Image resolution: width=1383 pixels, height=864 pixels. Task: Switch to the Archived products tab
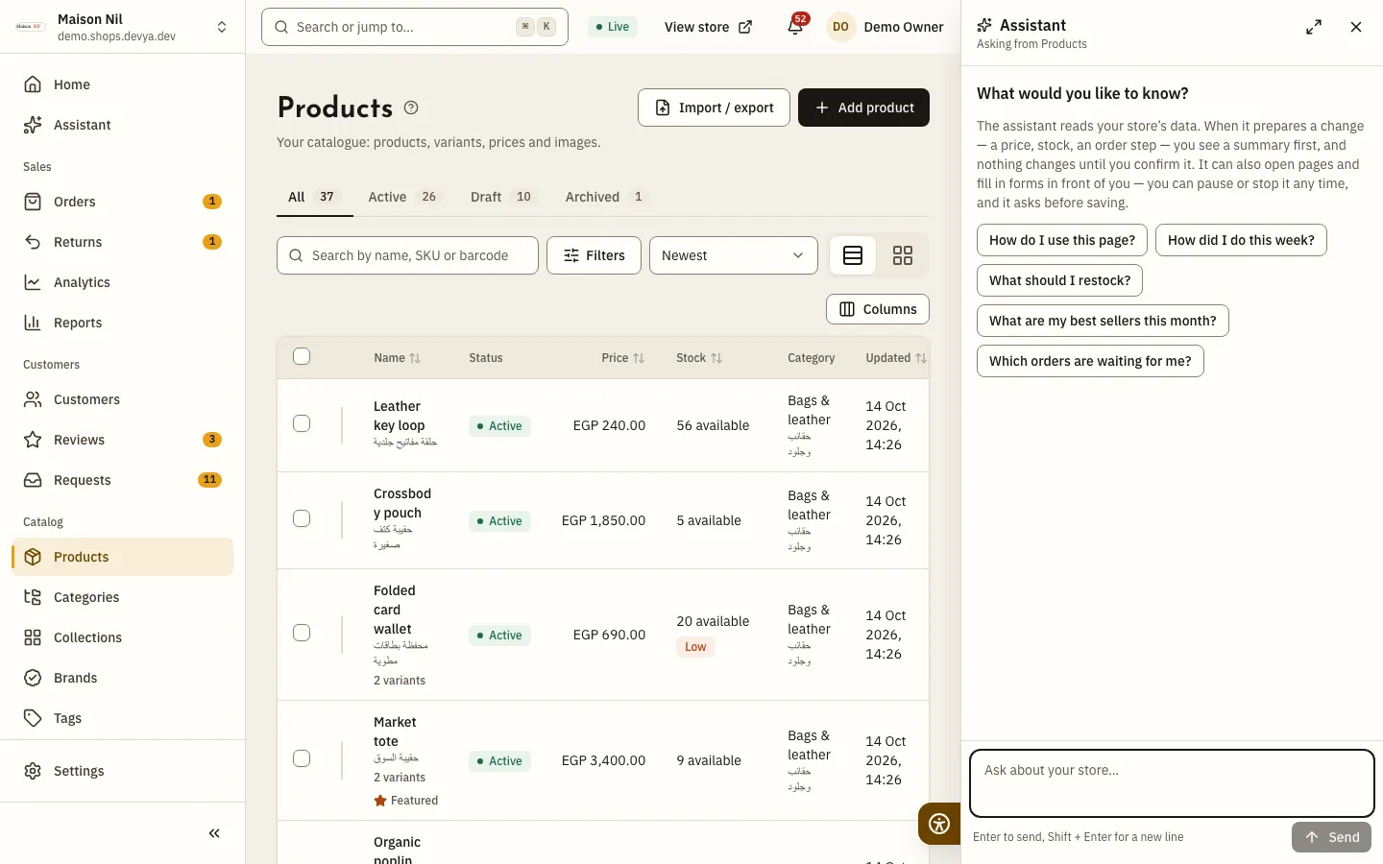[x=605, y=197]
